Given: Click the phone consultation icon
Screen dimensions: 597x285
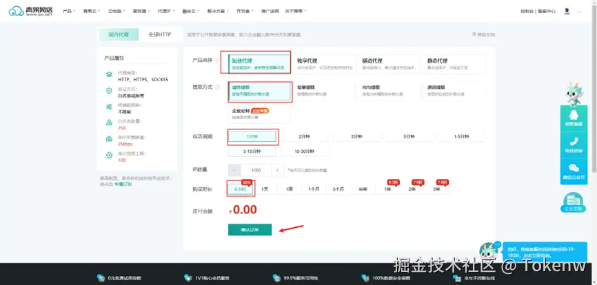Looking at the screenshot, I should tap(574, 142).
